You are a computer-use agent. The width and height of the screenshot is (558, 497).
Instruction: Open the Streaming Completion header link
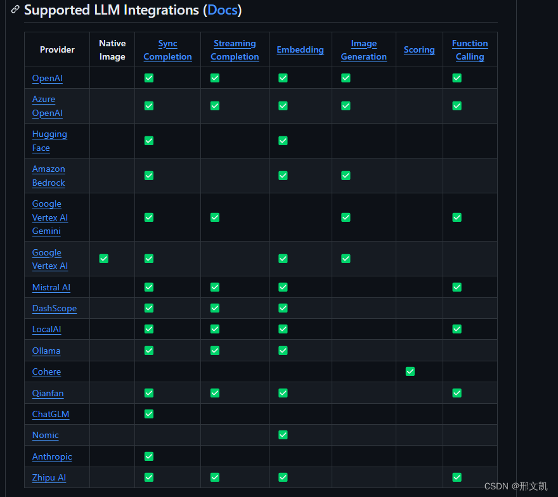point(235,50)
